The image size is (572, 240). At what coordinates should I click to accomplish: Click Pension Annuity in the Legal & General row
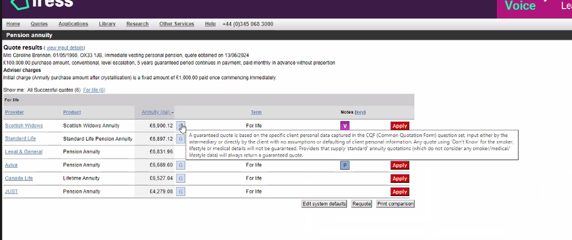(81, 152)
